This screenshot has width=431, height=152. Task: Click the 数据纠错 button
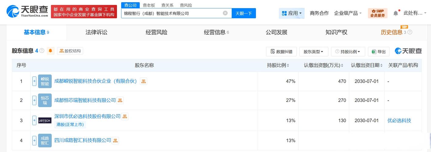(x=281, y=52)
